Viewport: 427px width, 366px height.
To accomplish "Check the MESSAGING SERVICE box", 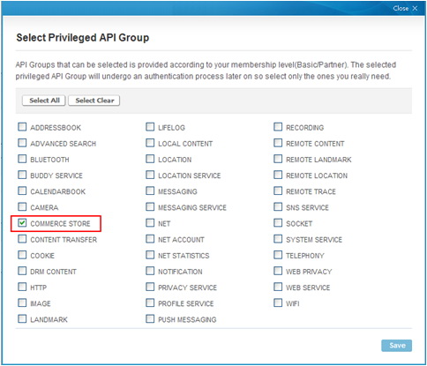I will coord(150,207).
